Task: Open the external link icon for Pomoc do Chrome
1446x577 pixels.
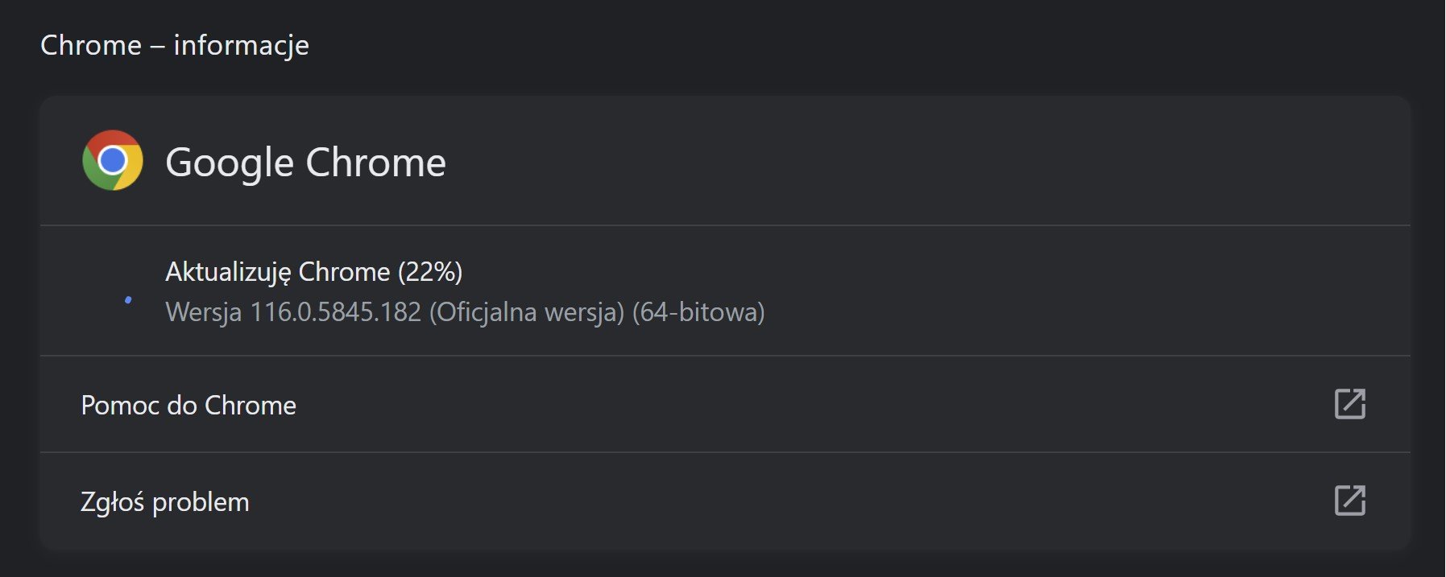Action: click(1350, 404)
